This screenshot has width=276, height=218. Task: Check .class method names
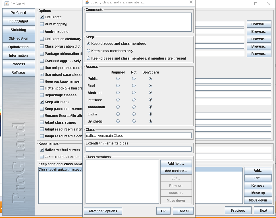42,156
